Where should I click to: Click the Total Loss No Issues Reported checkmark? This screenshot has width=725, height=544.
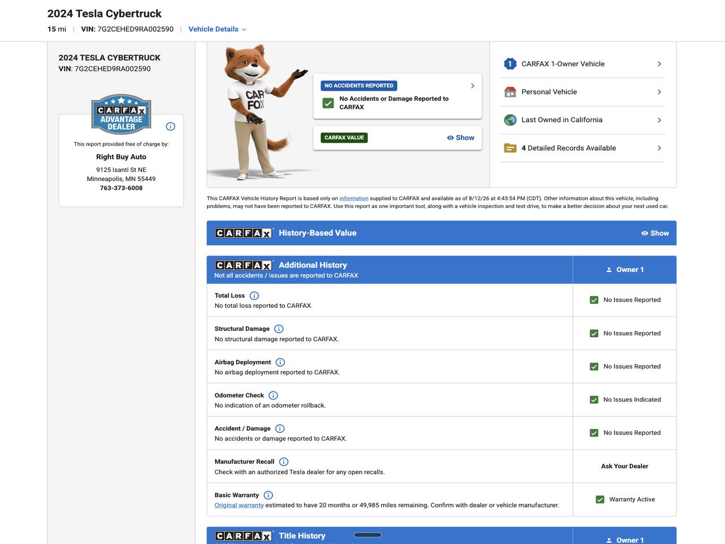click(594, 300)
